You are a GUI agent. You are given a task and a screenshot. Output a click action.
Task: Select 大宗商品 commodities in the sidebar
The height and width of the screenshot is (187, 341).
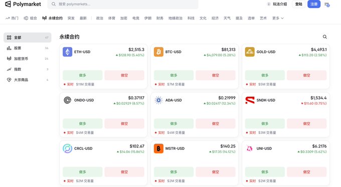[28, 80]
